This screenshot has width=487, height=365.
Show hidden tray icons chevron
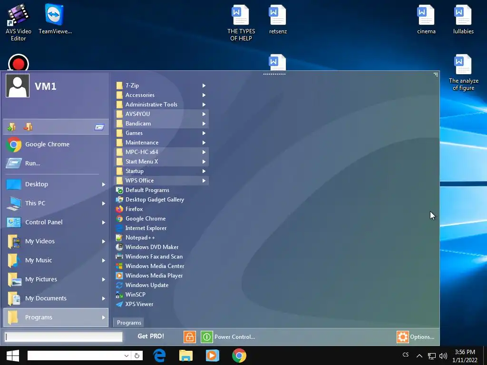click(419, 356)
